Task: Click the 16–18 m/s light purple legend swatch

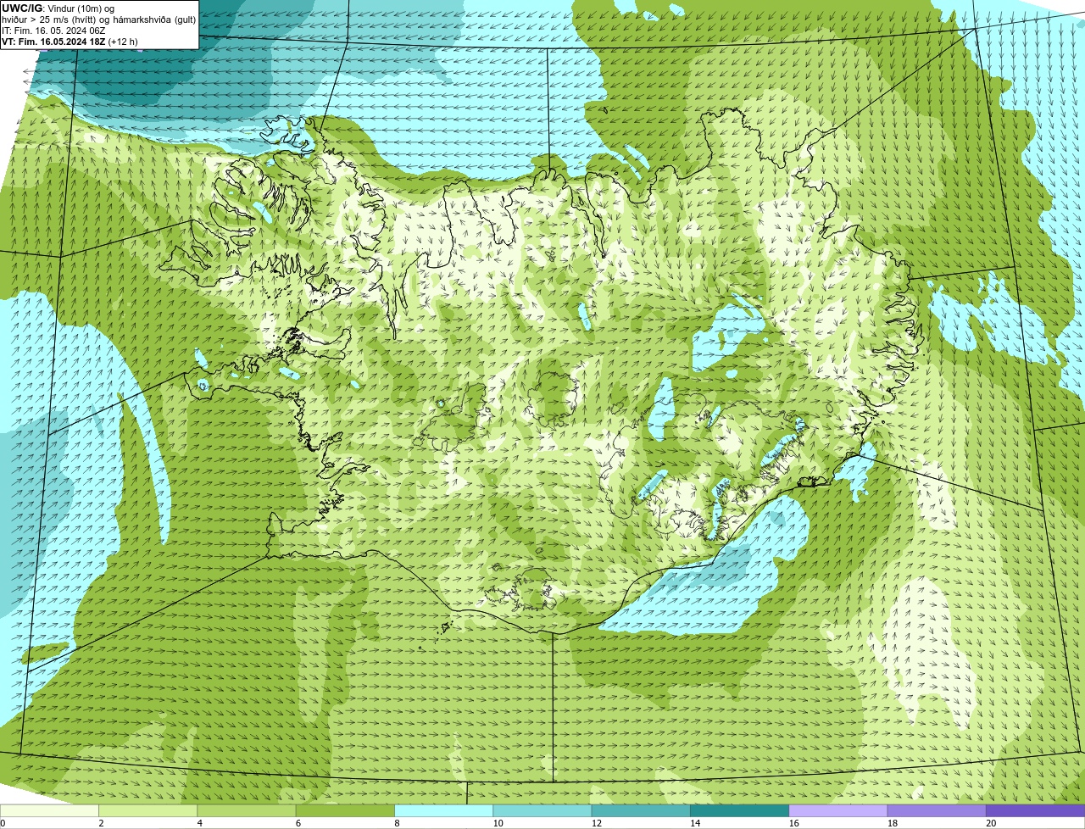Action: [x=838, y=810]
